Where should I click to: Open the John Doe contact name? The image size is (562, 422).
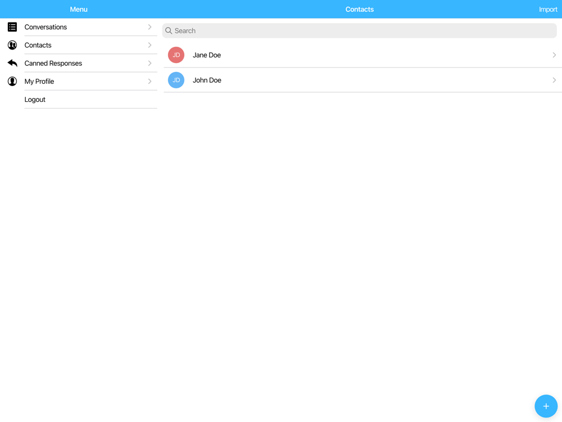[x=207, y=80]
